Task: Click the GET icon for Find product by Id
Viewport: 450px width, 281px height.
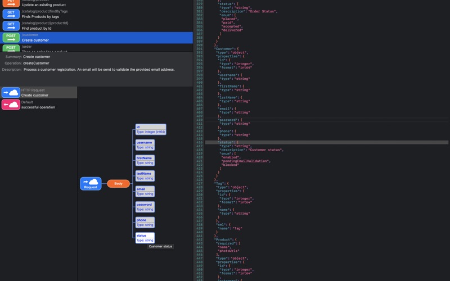Action: pos(11,26)
